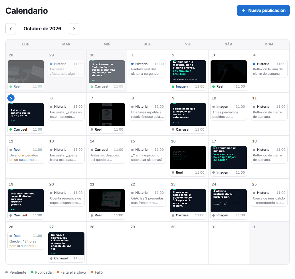Open Historia 'Reflexión liviana de cierre de semana'
This screenshot has height=279, width=295.
click(x=269, y=69)
